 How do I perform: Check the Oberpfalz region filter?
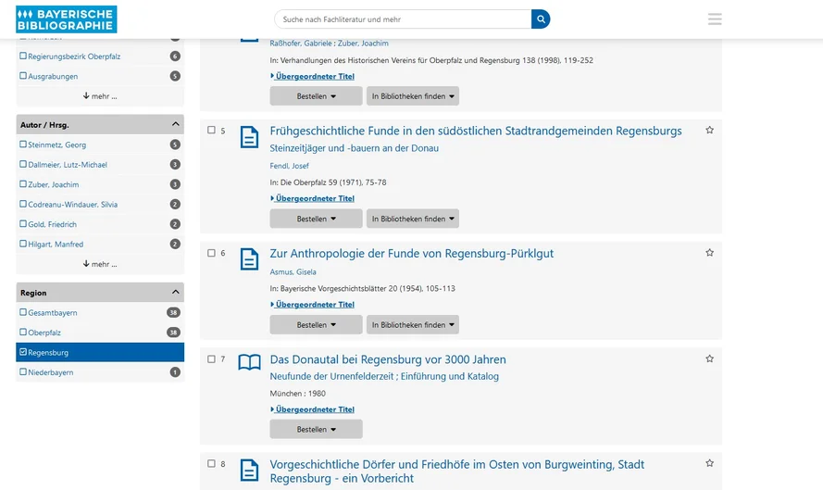tap(23, 332)
